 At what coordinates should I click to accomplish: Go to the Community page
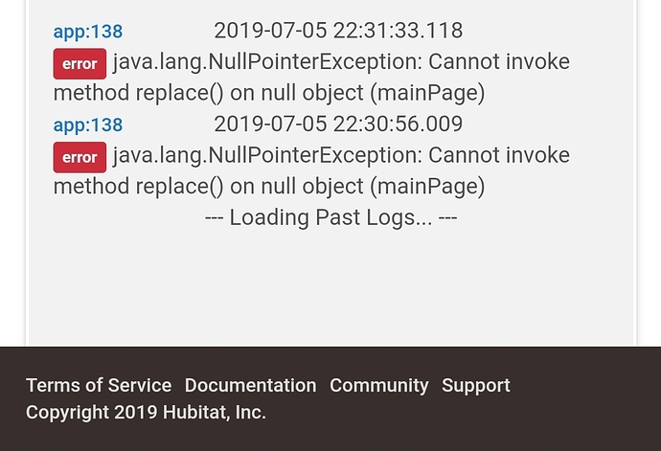click(x=379, y=386)
